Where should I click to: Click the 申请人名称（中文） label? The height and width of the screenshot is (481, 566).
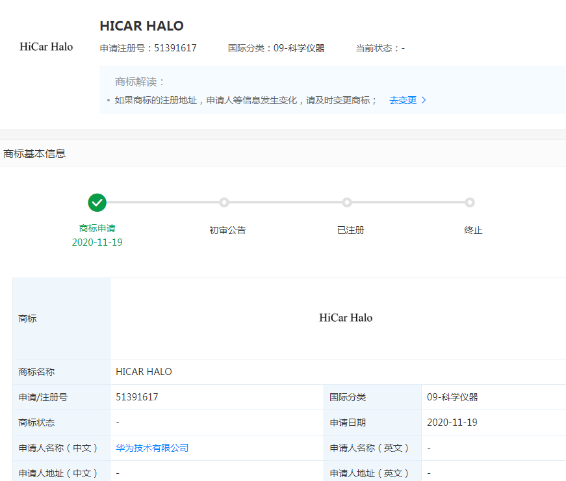tap(58, 448)
